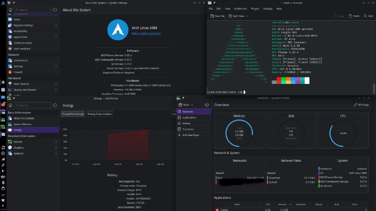Screen dimensions: 376x211
Task: Open the File menu in Konsole
Action: tap(211, 8)
